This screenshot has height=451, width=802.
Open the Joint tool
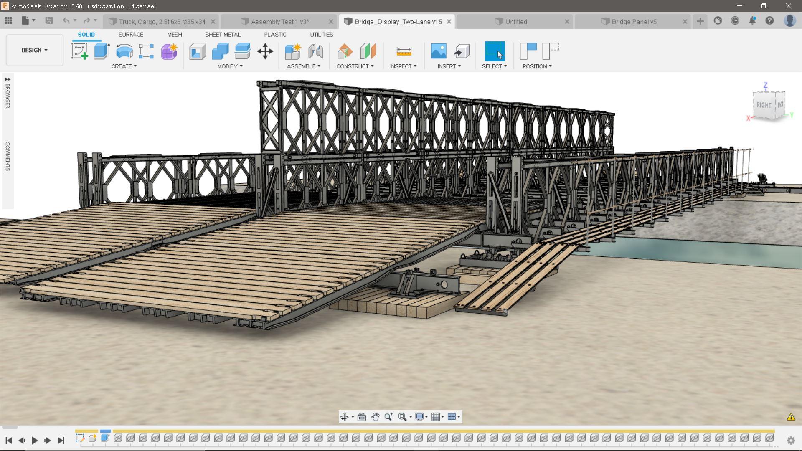[316, 51]
